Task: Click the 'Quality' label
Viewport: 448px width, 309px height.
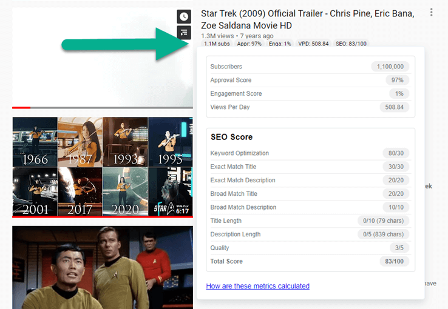Action: click(x=219, y=248)
